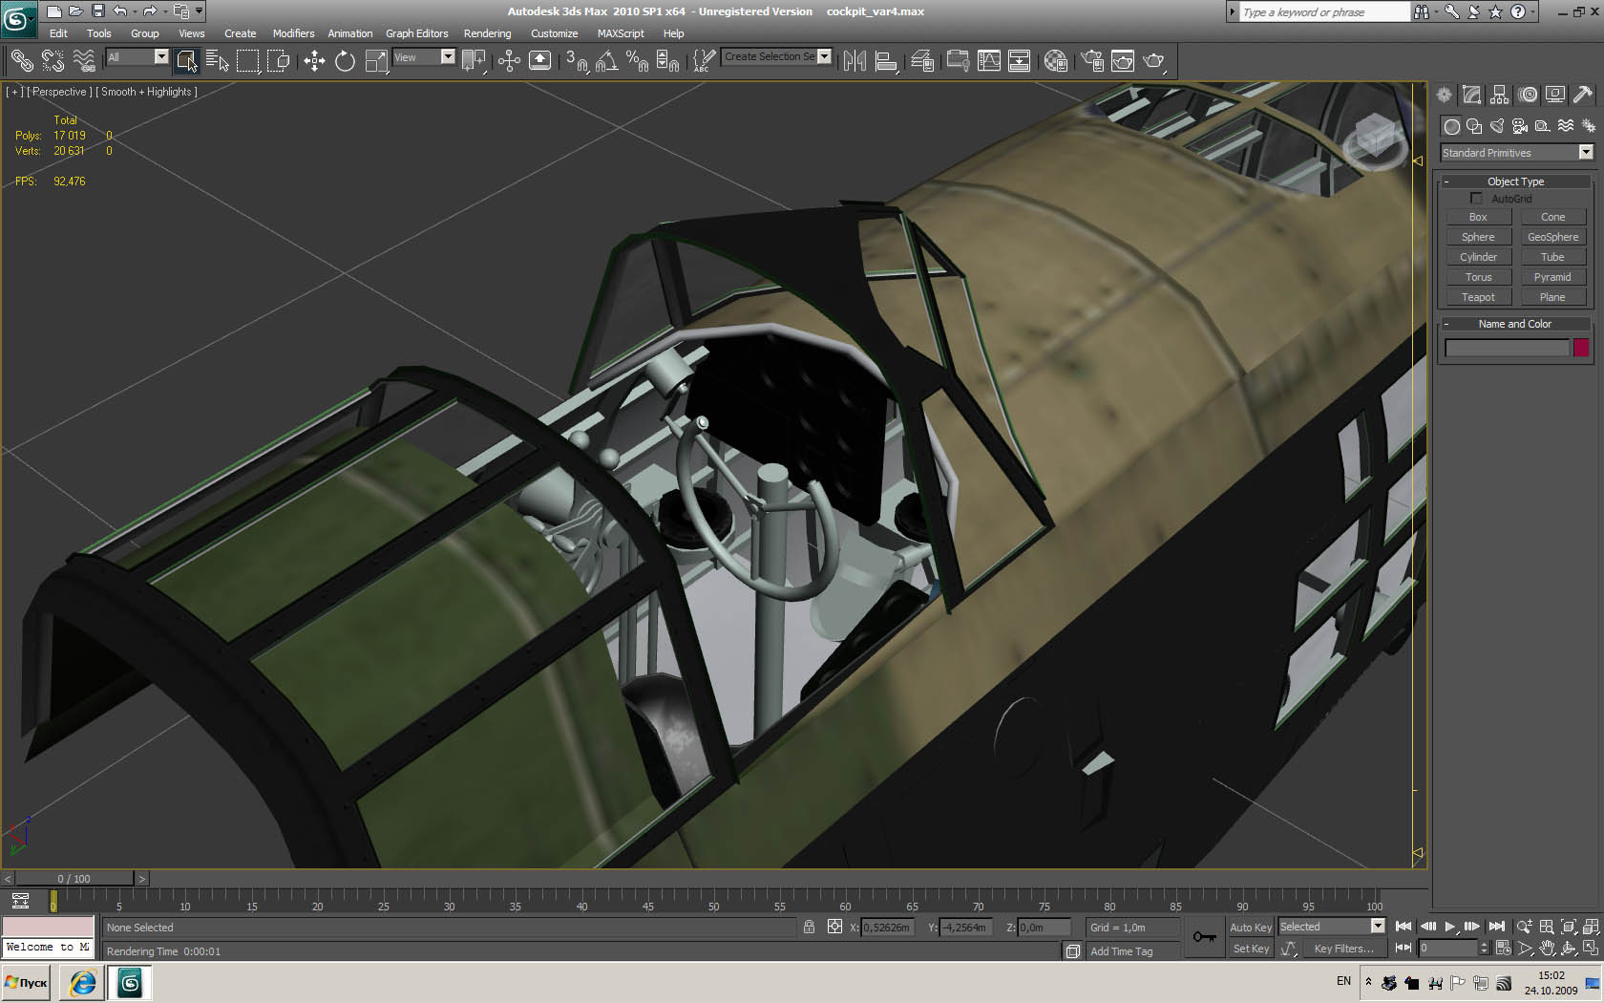Open the Rendering menu

[x=487, y=33]
